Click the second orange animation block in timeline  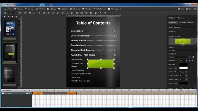click(x=71, y=93)
